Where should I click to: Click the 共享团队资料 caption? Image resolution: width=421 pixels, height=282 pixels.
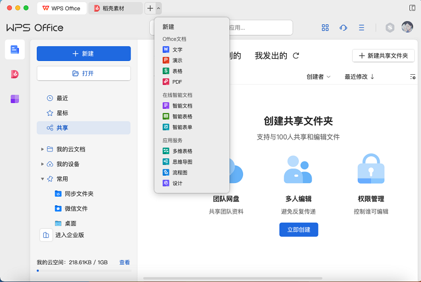(226, 211)
